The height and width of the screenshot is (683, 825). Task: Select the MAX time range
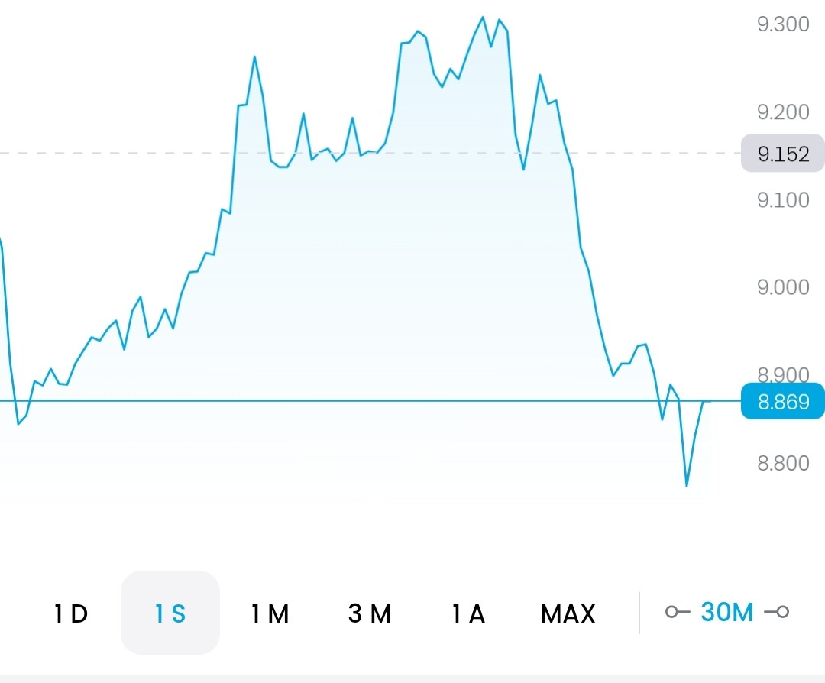568,613
